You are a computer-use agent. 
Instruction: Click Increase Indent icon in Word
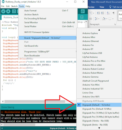102,13
